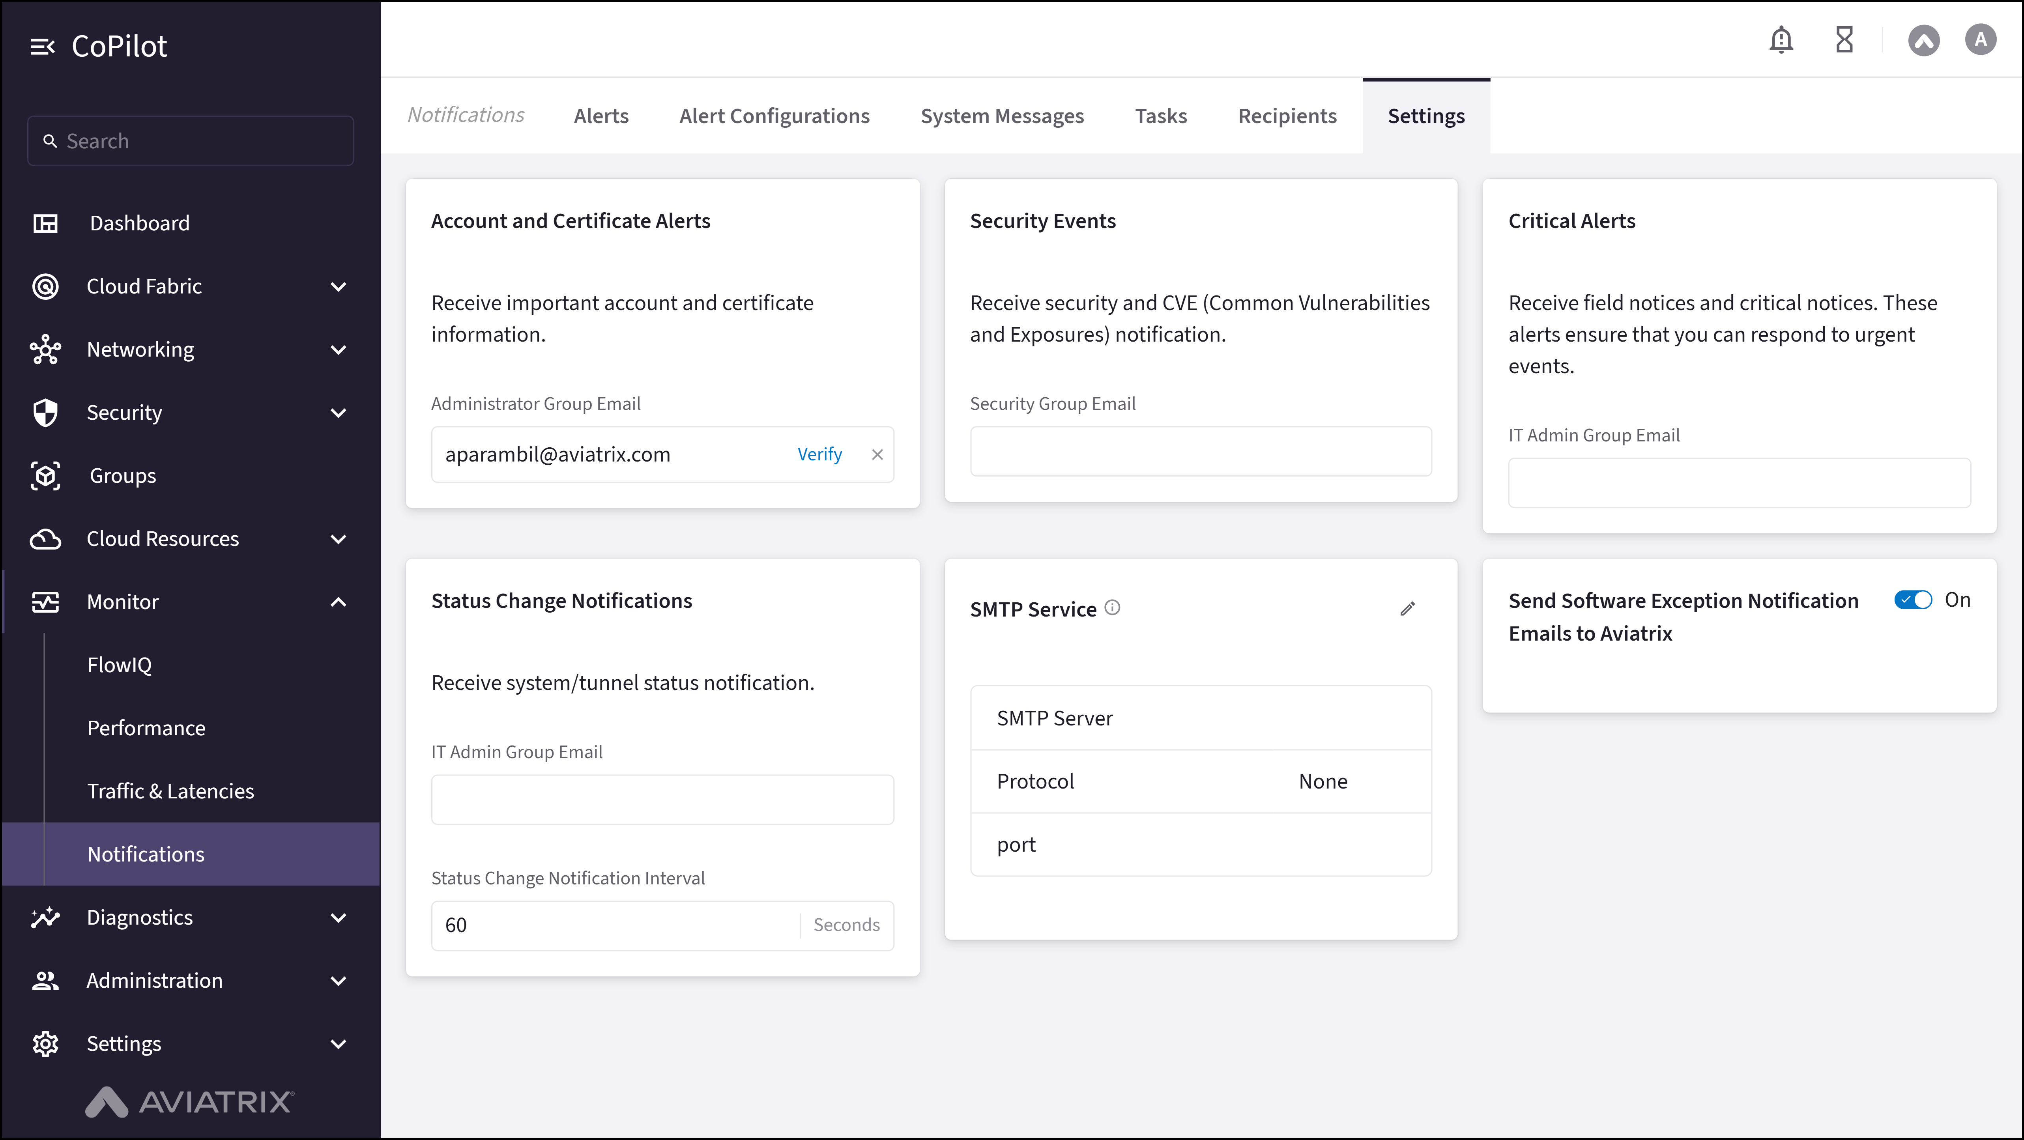
Task: Expand the Administration section
Action: pyautogui.click(x=339, y=981)
